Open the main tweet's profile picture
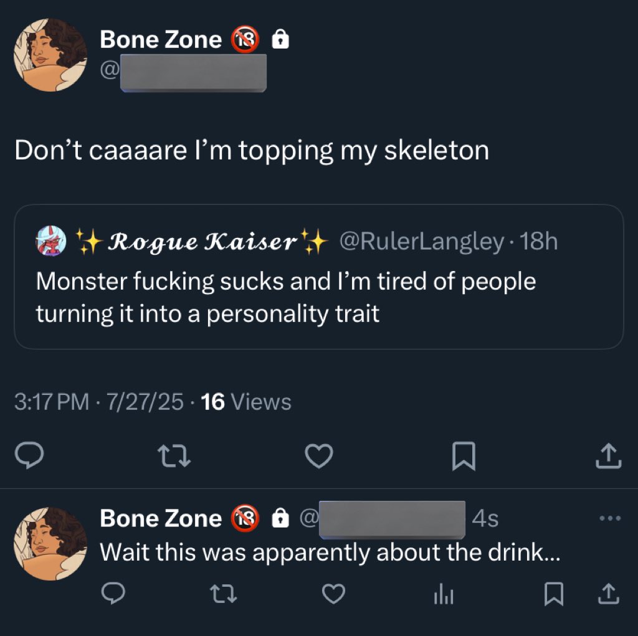 click(x=50, y=55)
